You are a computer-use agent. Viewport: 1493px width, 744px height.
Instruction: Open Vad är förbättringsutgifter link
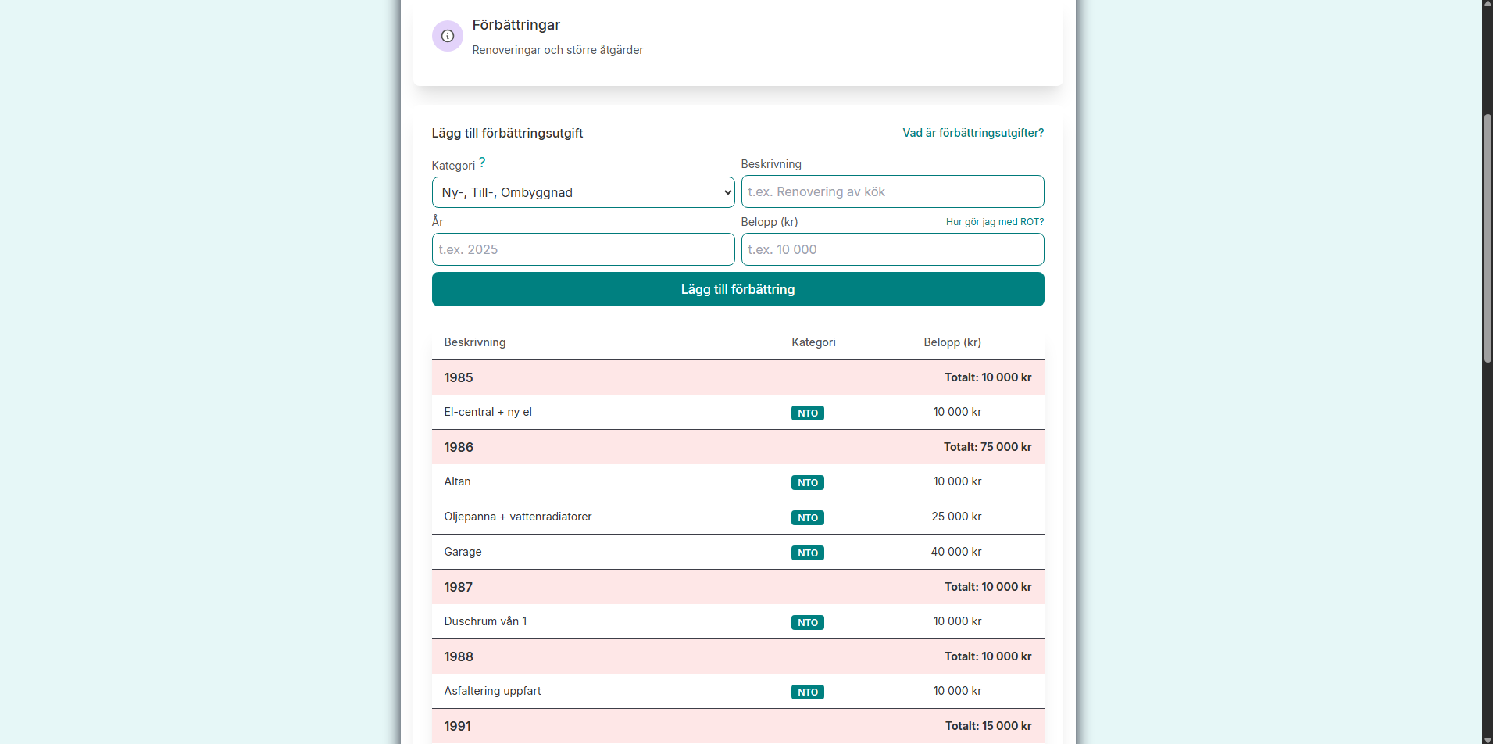973,133
